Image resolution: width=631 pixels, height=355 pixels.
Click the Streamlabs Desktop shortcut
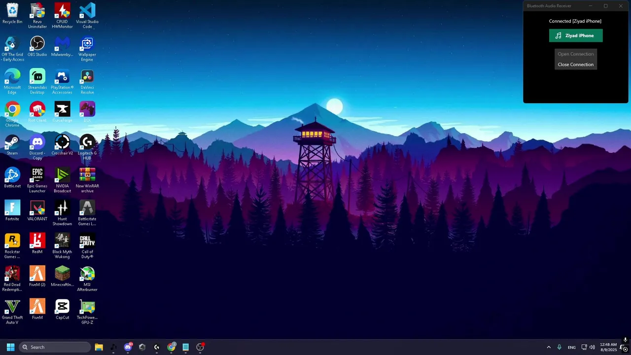coord(37,82)
